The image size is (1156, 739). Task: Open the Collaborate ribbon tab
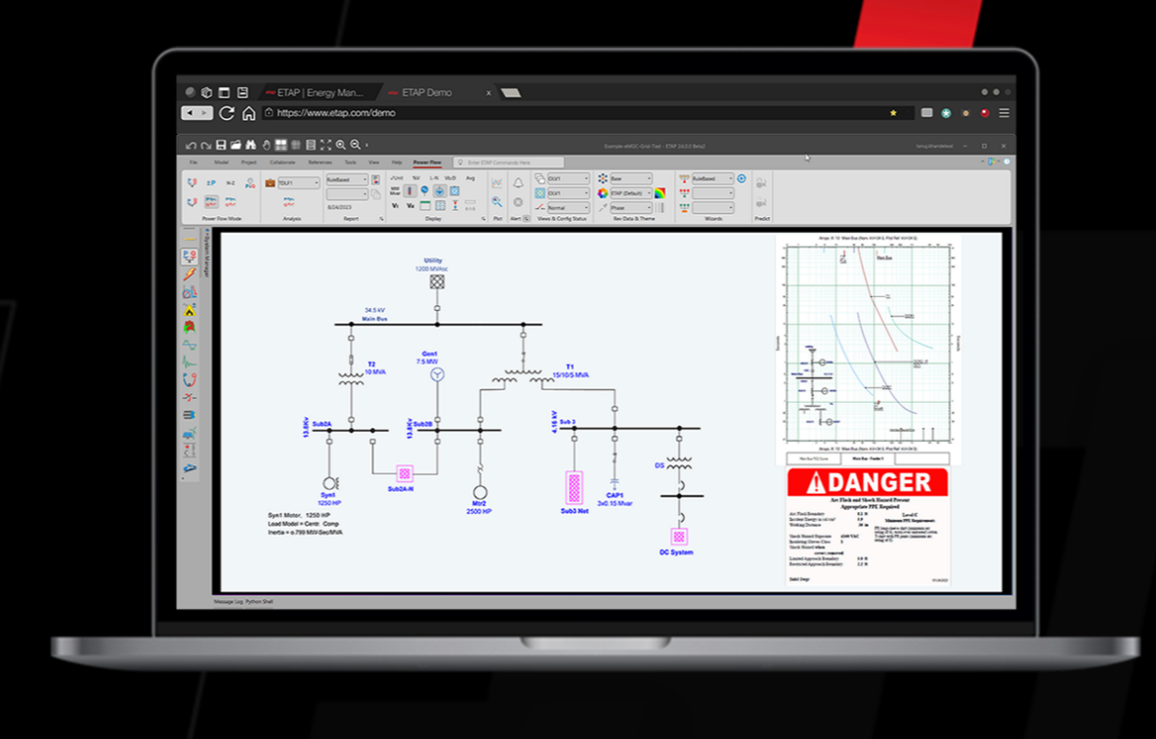pyautogui.click(x=282, y=162)
